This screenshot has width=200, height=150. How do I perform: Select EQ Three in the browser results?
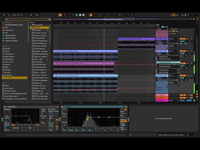click(37, 30)
